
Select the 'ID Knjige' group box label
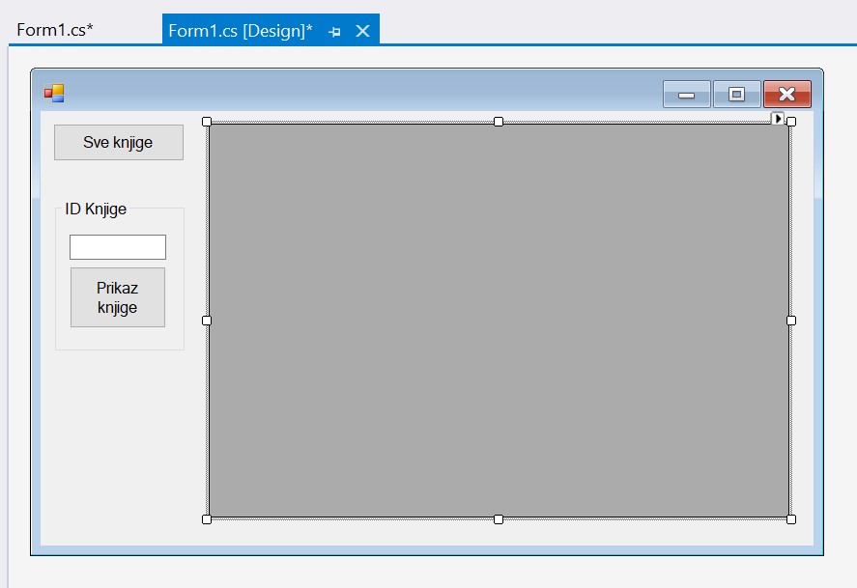(x=96, y=210)
